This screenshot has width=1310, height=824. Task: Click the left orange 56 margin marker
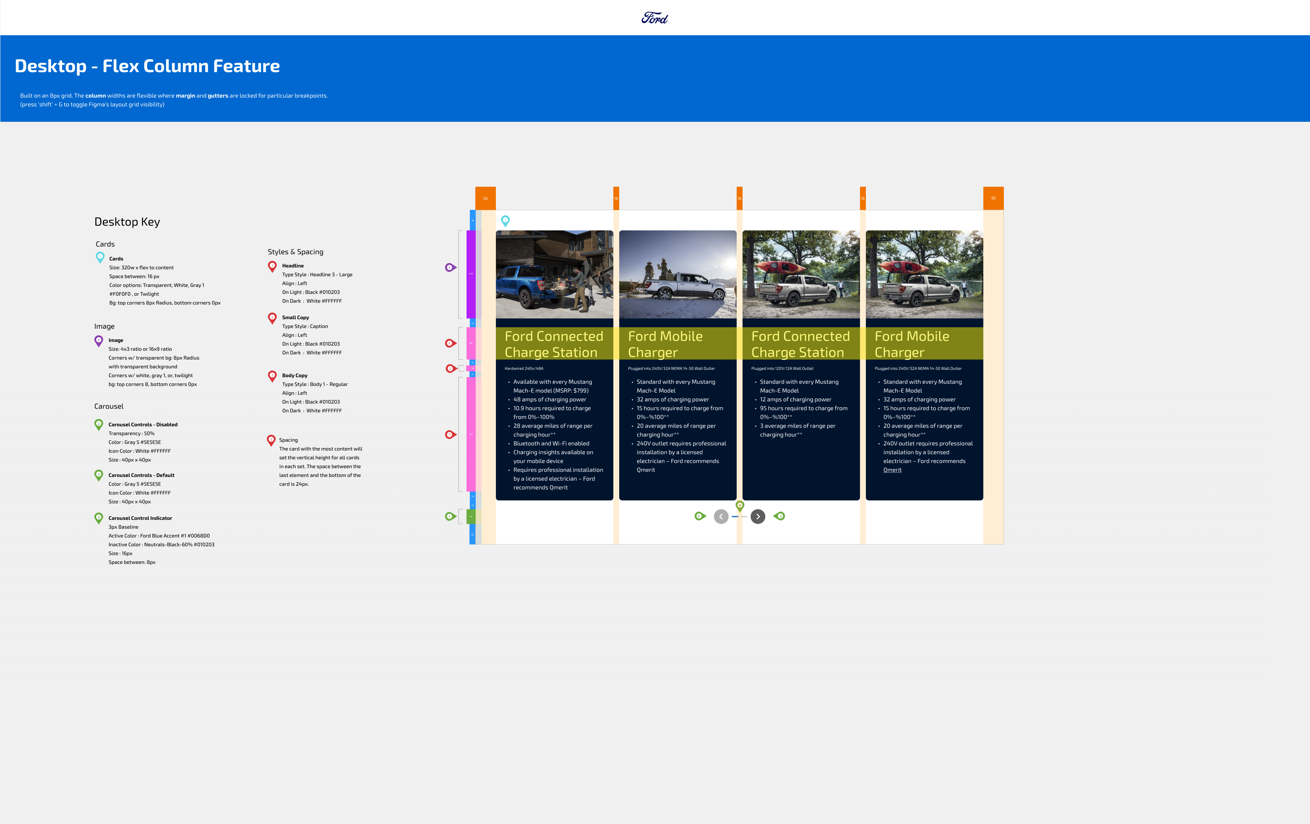click(x=485, y=198)
